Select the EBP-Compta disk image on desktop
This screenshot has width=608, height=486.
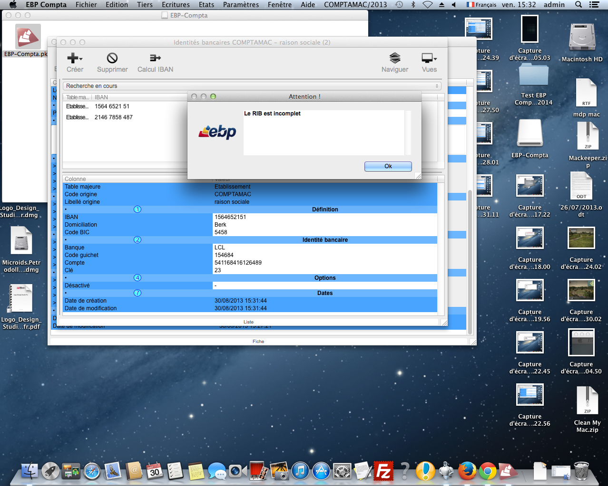click(x=530, y=133)
